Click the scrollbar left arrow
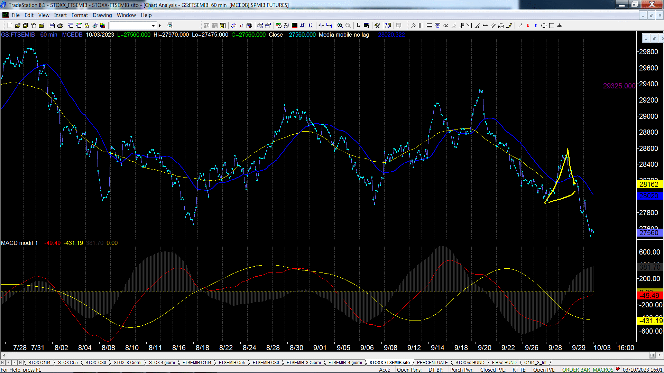 point(4,355)
